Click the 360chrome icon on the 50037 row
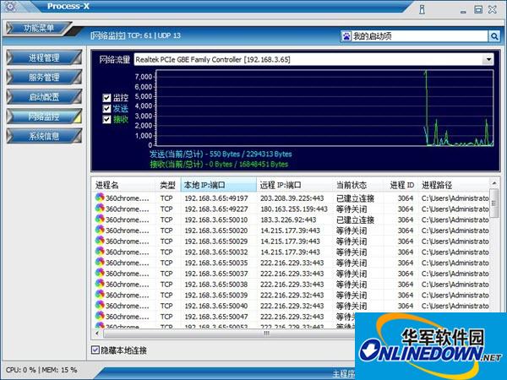This screenshot has height=380, width=507. pyautogui.click(x=100, y=273)
